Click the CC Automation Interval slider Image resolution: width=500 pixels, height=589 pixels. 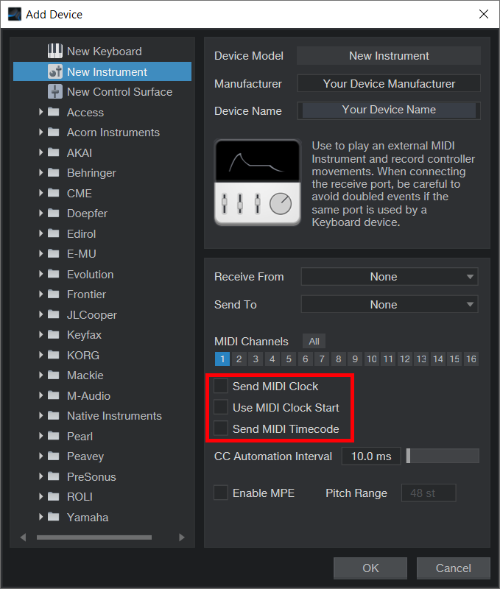442,456
